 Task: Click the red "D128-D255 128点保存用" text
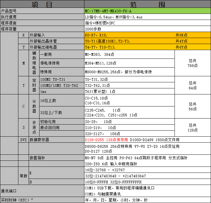[106, 140]
